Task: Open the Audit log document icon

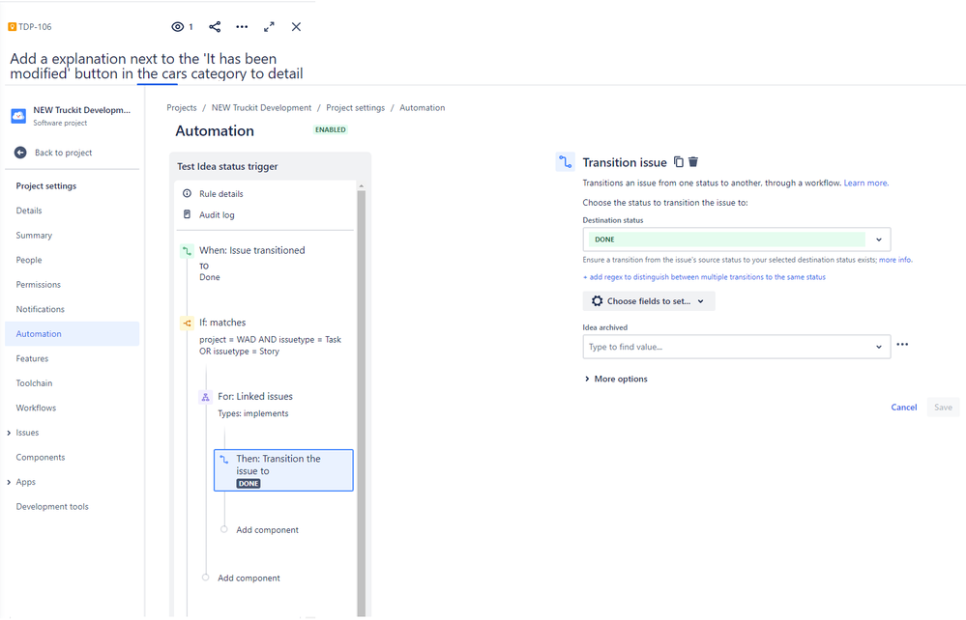Action: coord(188,214)
